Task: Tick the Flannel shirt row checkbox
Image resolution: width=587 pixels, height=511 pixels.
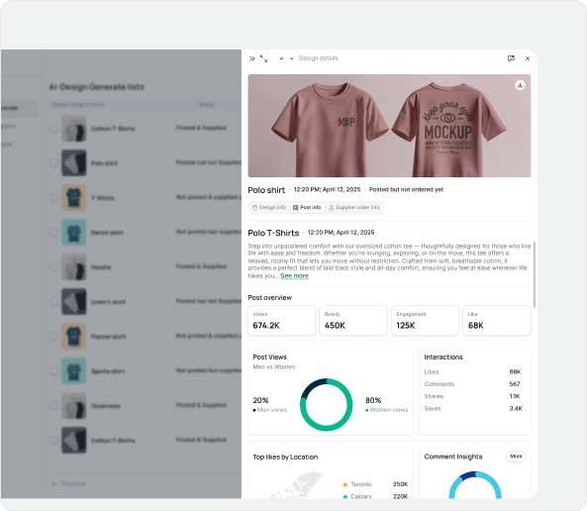Action: [x=53, y=336]
